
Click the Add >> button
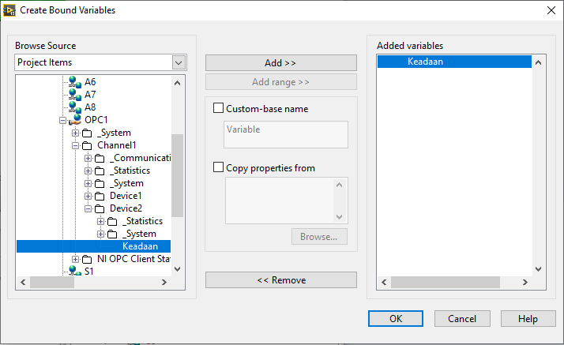pyautogui.click(x=281, y=63)
